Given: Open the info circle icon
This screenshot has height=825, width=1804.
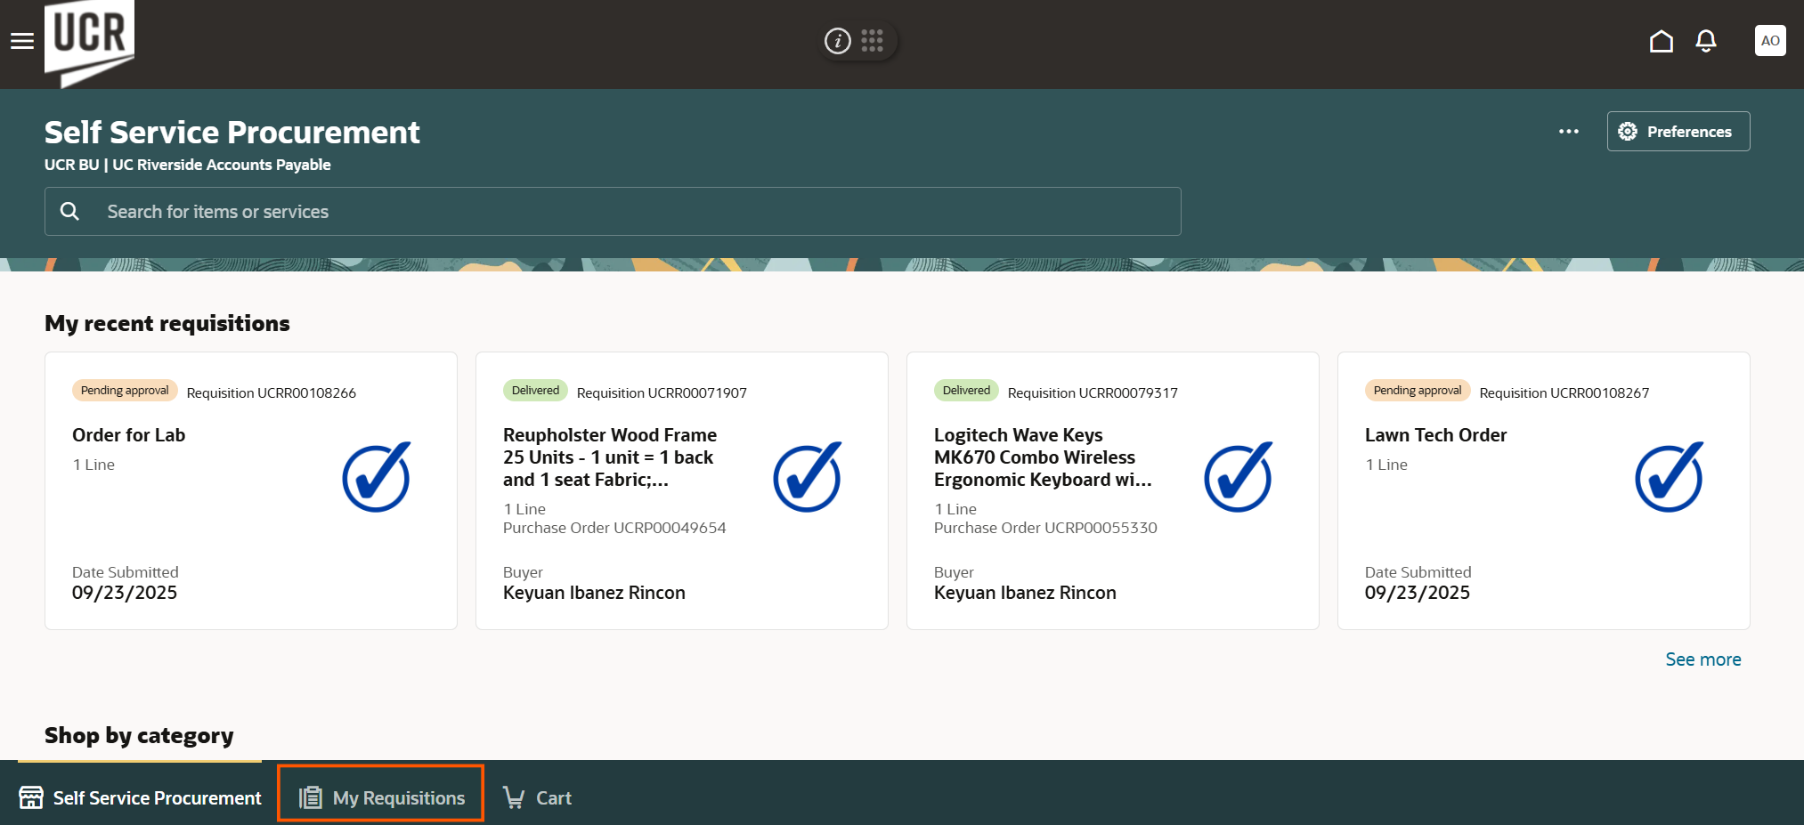Looking at the screenshot, I should point(837,41).
